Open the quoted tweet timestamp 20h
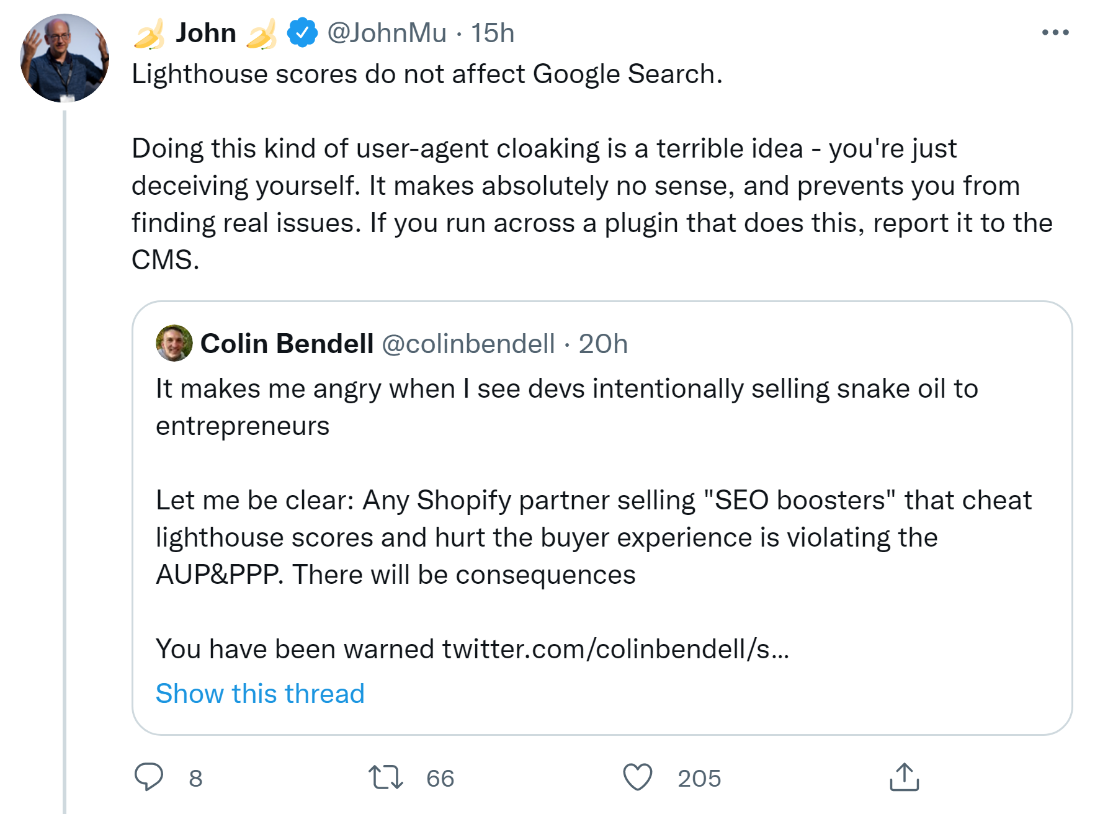Screen dimensions: 1095x814 [x=603, y=344]
